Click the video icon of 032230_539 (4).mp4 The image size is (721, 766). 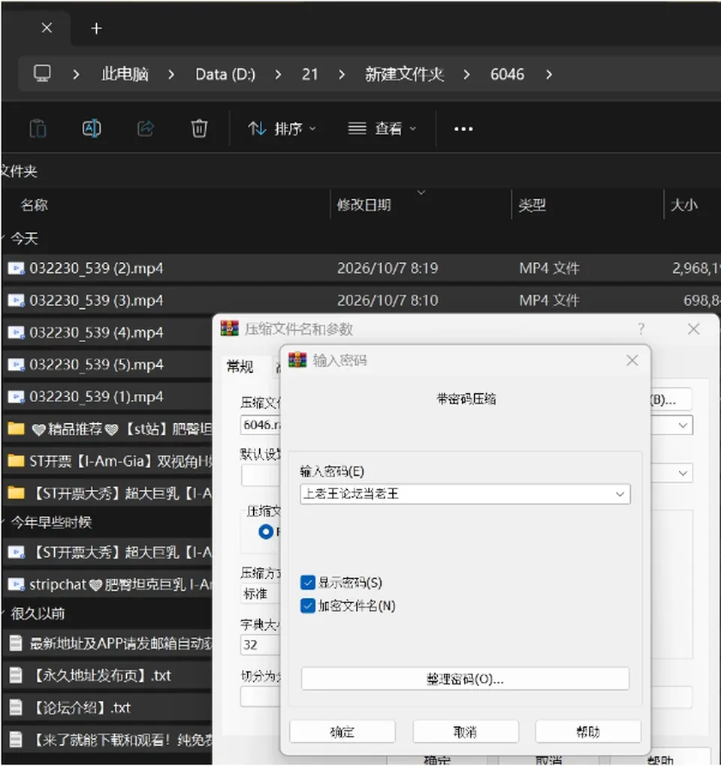pyautogui.click(x=16, y=332)
